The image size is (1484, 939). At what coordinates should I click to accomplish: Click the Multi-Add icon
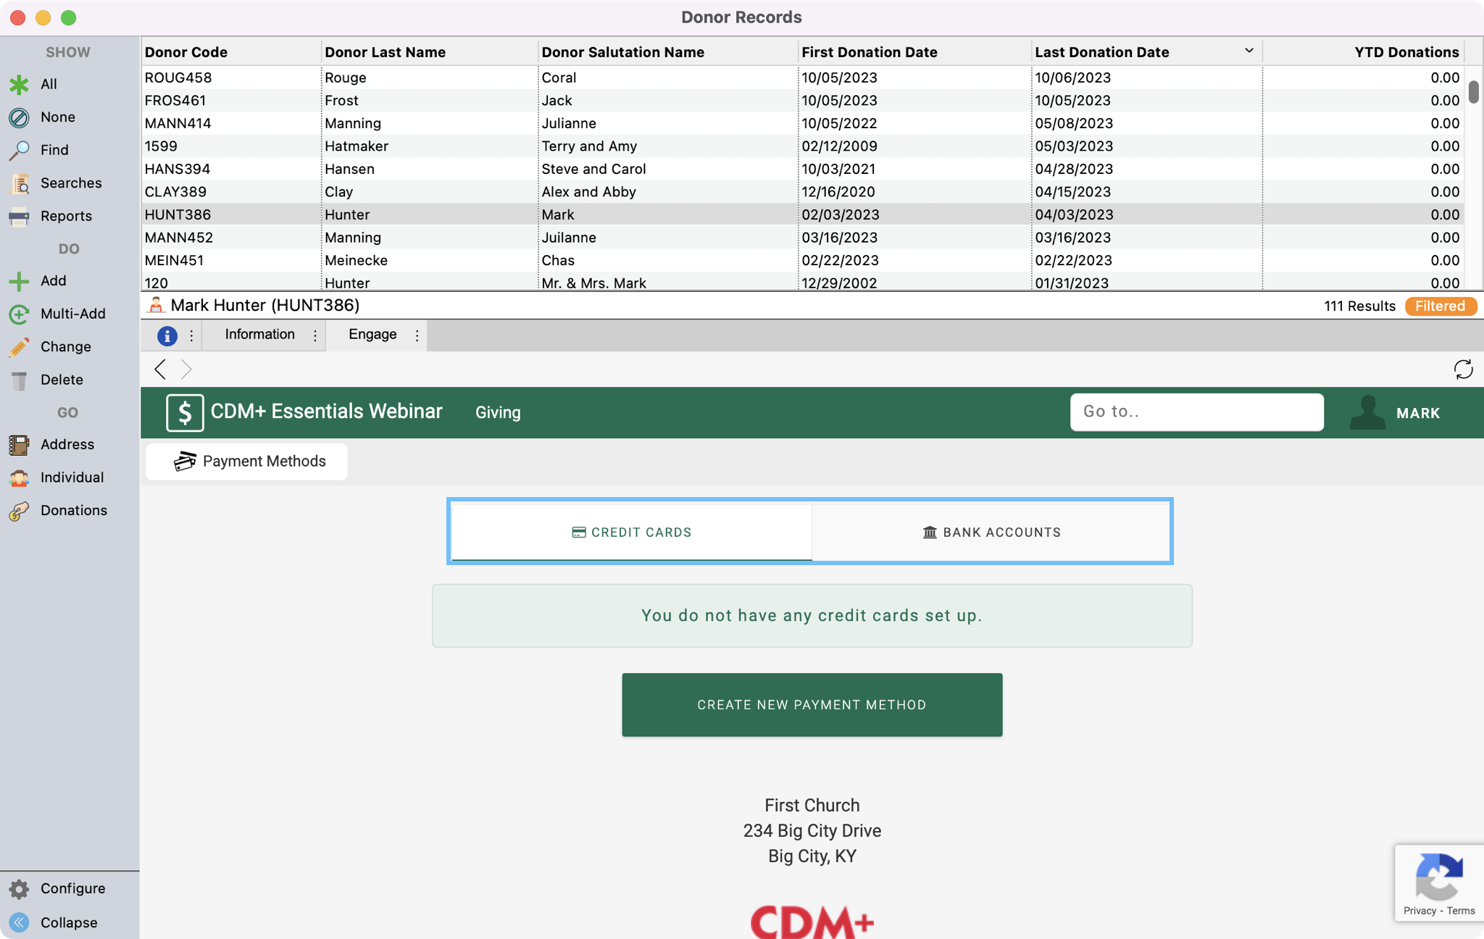(x=19, y=314)
